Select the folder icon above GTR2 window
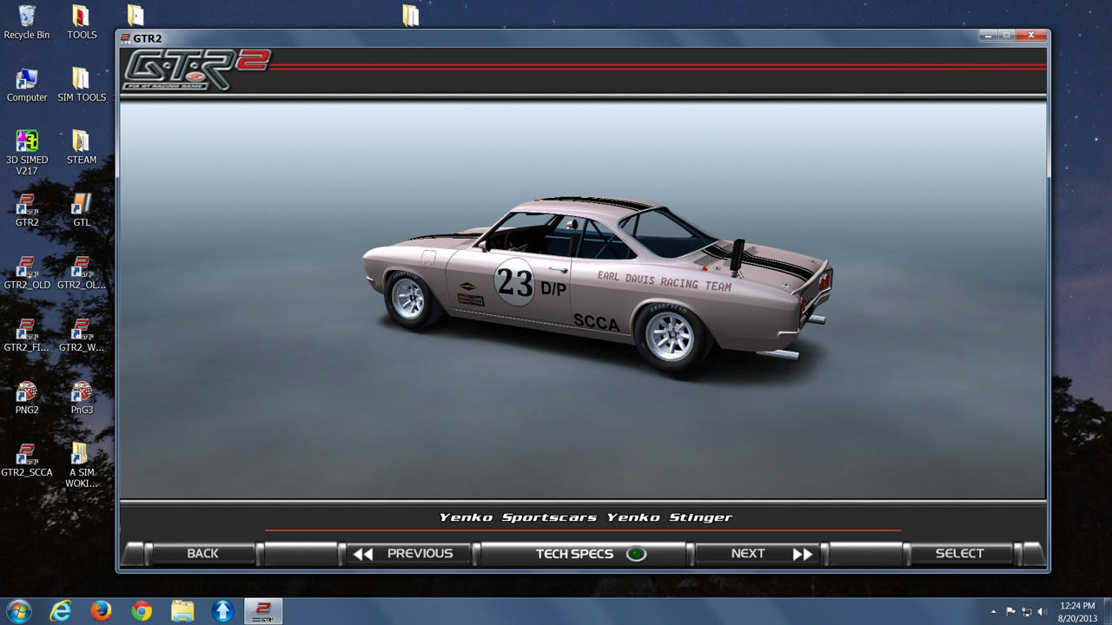This screenshot has height=625, width=1112. point(411,16)
